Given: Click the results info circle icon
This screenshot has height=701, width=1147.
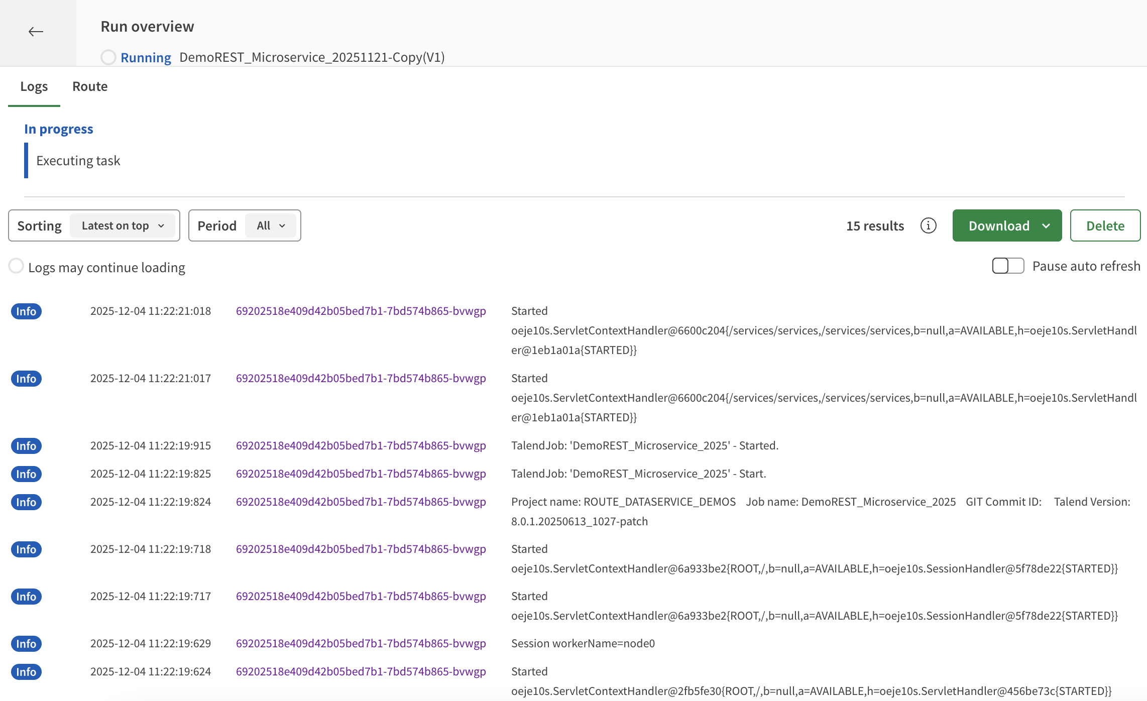Looking at the screenshot, I should pyautogui.click(x=928, y=226).
